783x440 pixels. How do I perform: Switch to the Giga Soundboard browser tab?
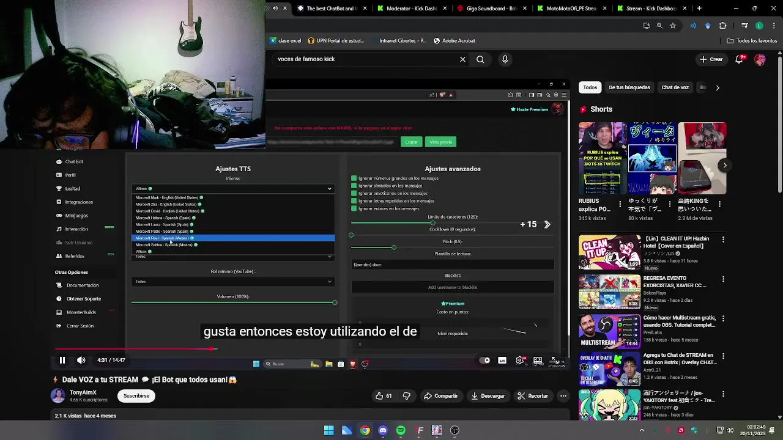coord(491,9)
